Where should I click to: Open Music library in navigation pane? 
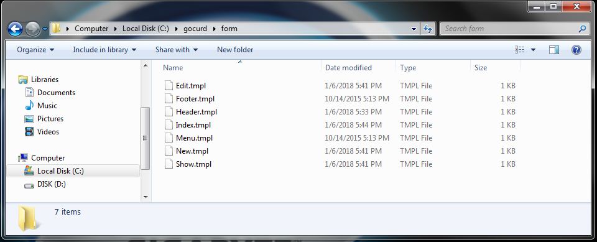click(x=47, y=106)
